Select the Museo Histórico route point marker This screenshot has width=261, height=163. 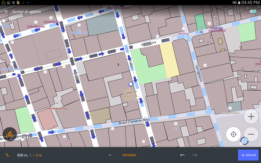tap(131, 84)
